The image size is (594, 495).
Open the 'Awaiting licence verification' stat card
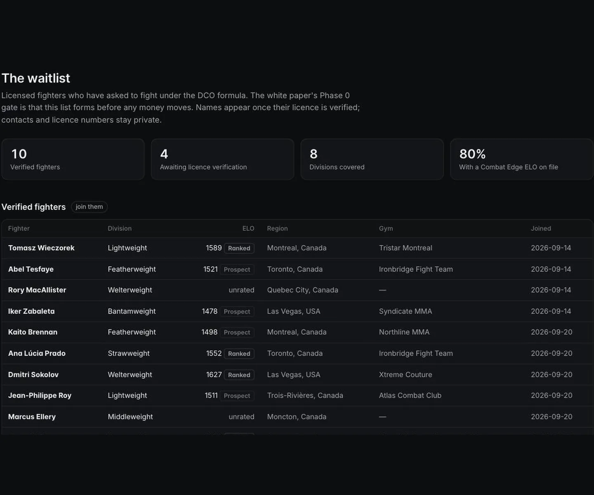(x=222, y=159)
